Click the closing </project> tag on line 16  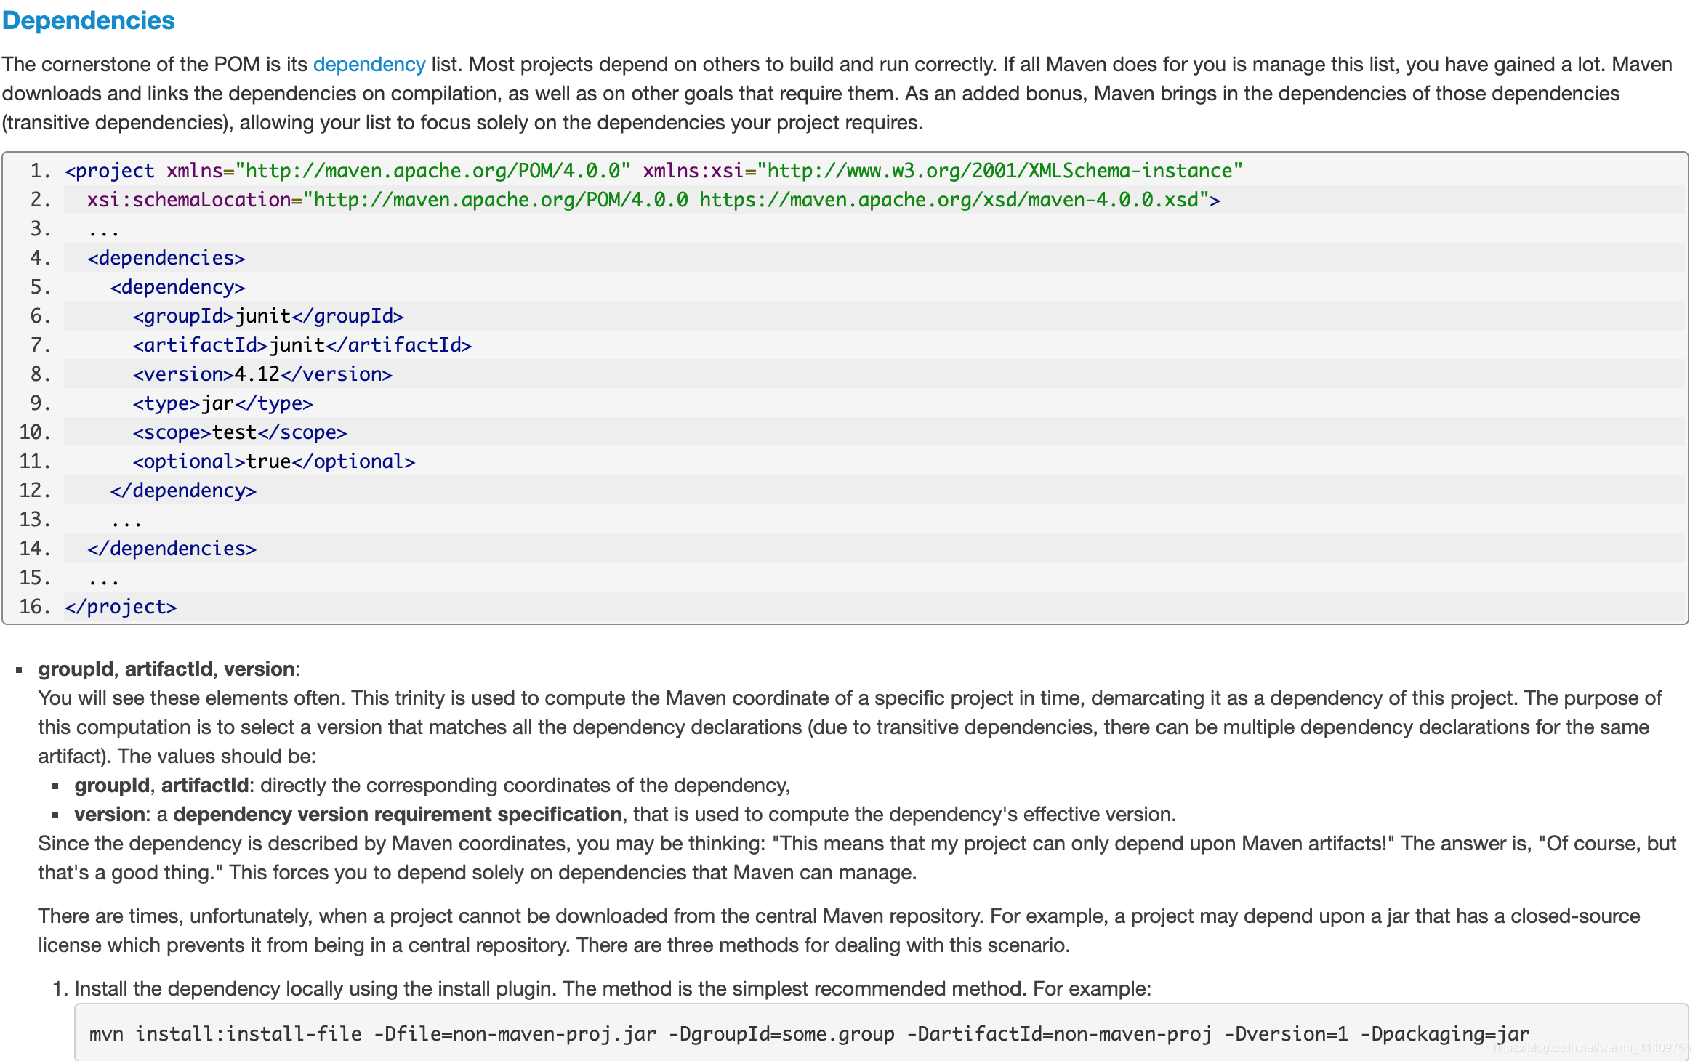pos(121,607)
